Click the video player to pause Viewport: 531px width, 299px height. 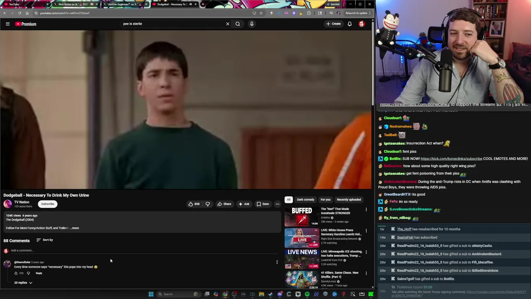coord(185,110)
